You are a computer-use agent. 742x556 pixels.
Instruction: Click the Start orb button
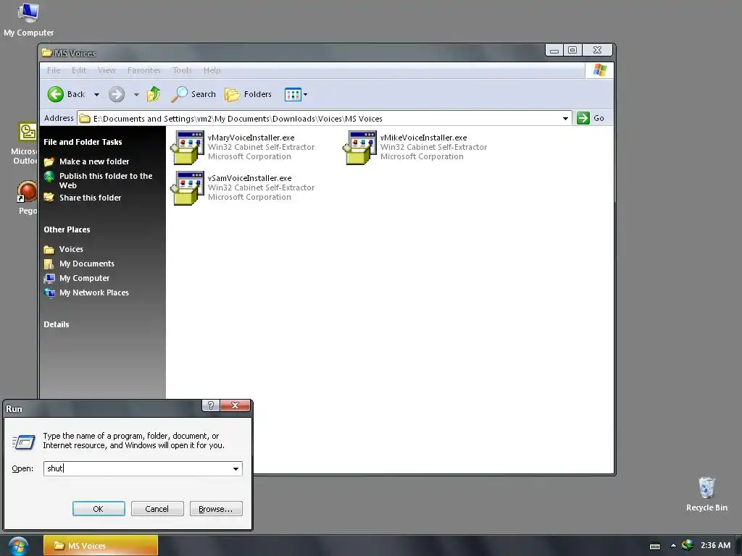pos(18,546)
